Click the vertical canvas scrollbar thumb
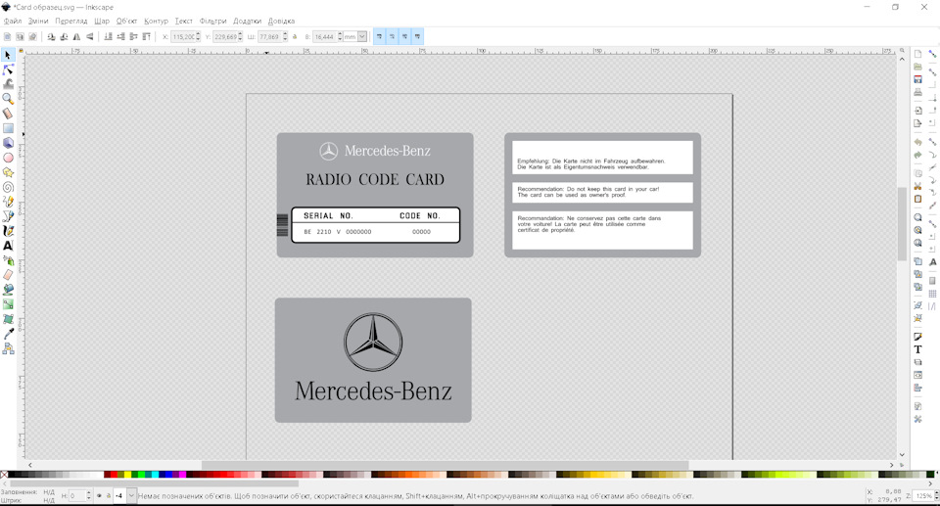The width and height of the screenshot is (940, 506). (902, 223)
